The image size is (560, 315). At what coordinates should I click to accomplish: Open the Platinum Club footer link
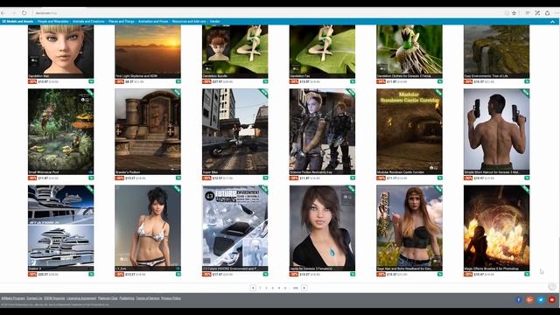point(108,298)
